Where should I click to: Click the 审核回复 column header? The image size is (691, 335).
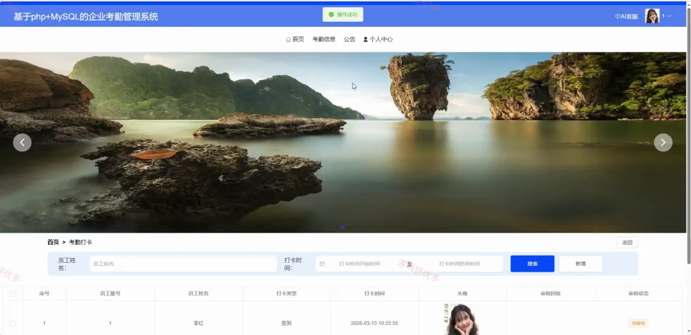pyautogui.click(x=550, y=293)
